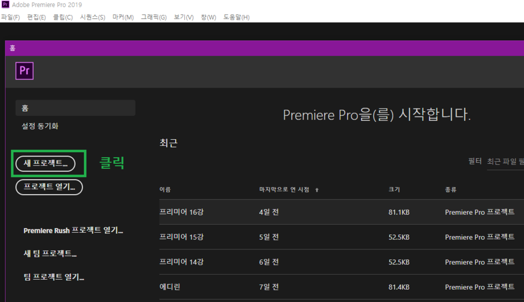Image resolution: width=524 pixels, height=302 pixels.
Task: Click the Adobe Premiere Pro title bar icon
Action: pyautogui.click(x=6, y=4)
